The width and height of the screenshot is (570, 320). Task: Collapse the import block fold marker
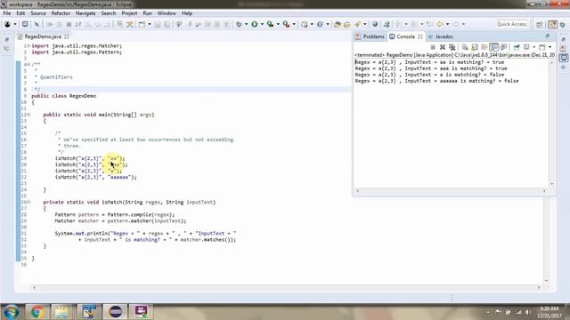pos(28,46)
